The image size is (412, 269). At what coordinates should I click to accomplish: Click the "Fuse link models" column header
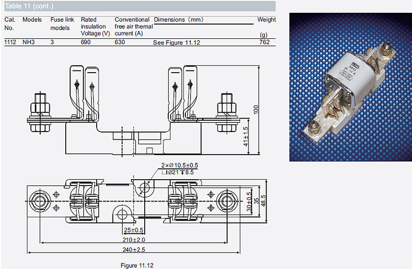(x=62, y=24)
